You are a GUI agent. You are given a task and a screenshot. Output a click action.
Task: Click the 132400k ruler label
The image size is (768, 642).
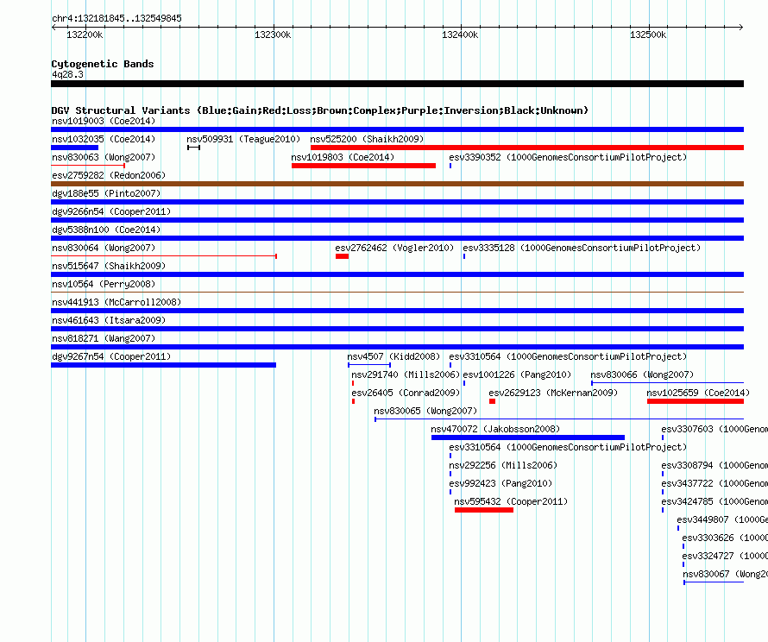point(460,35)
